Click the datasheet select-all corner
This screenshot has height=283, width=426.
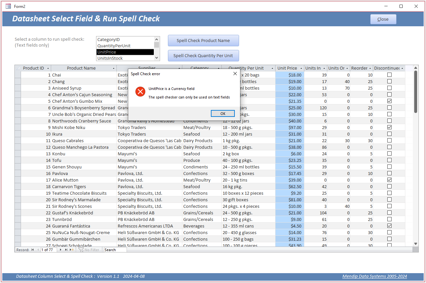coord(18,68)
